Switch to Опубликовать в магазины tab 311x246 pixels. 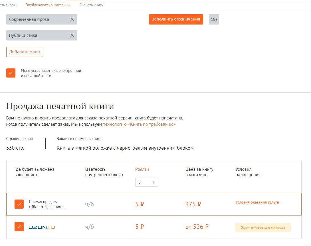pyautogui.click(x=48, y=5)
